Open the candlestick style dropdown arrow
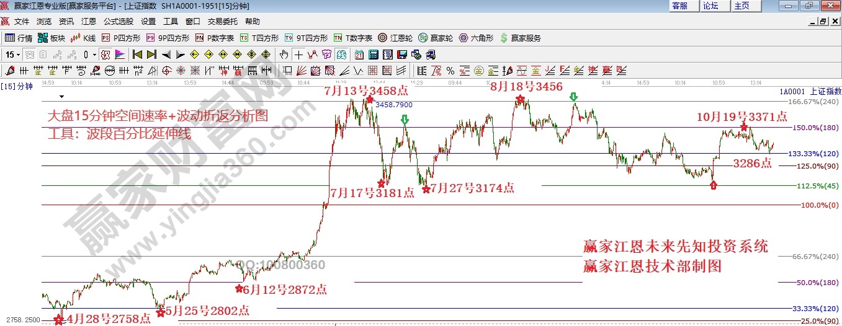 (94, 55)
